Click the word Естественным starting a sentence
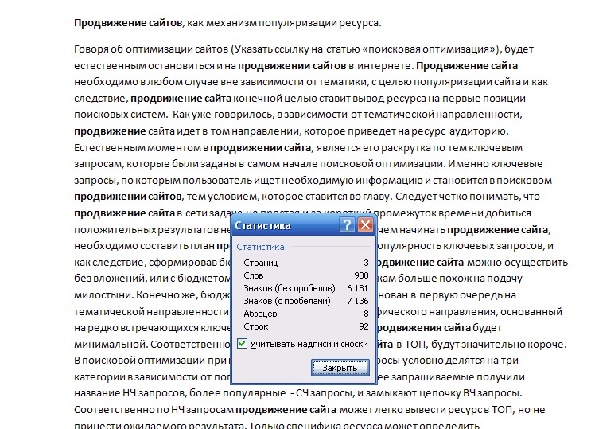 (x=109, y=148)
